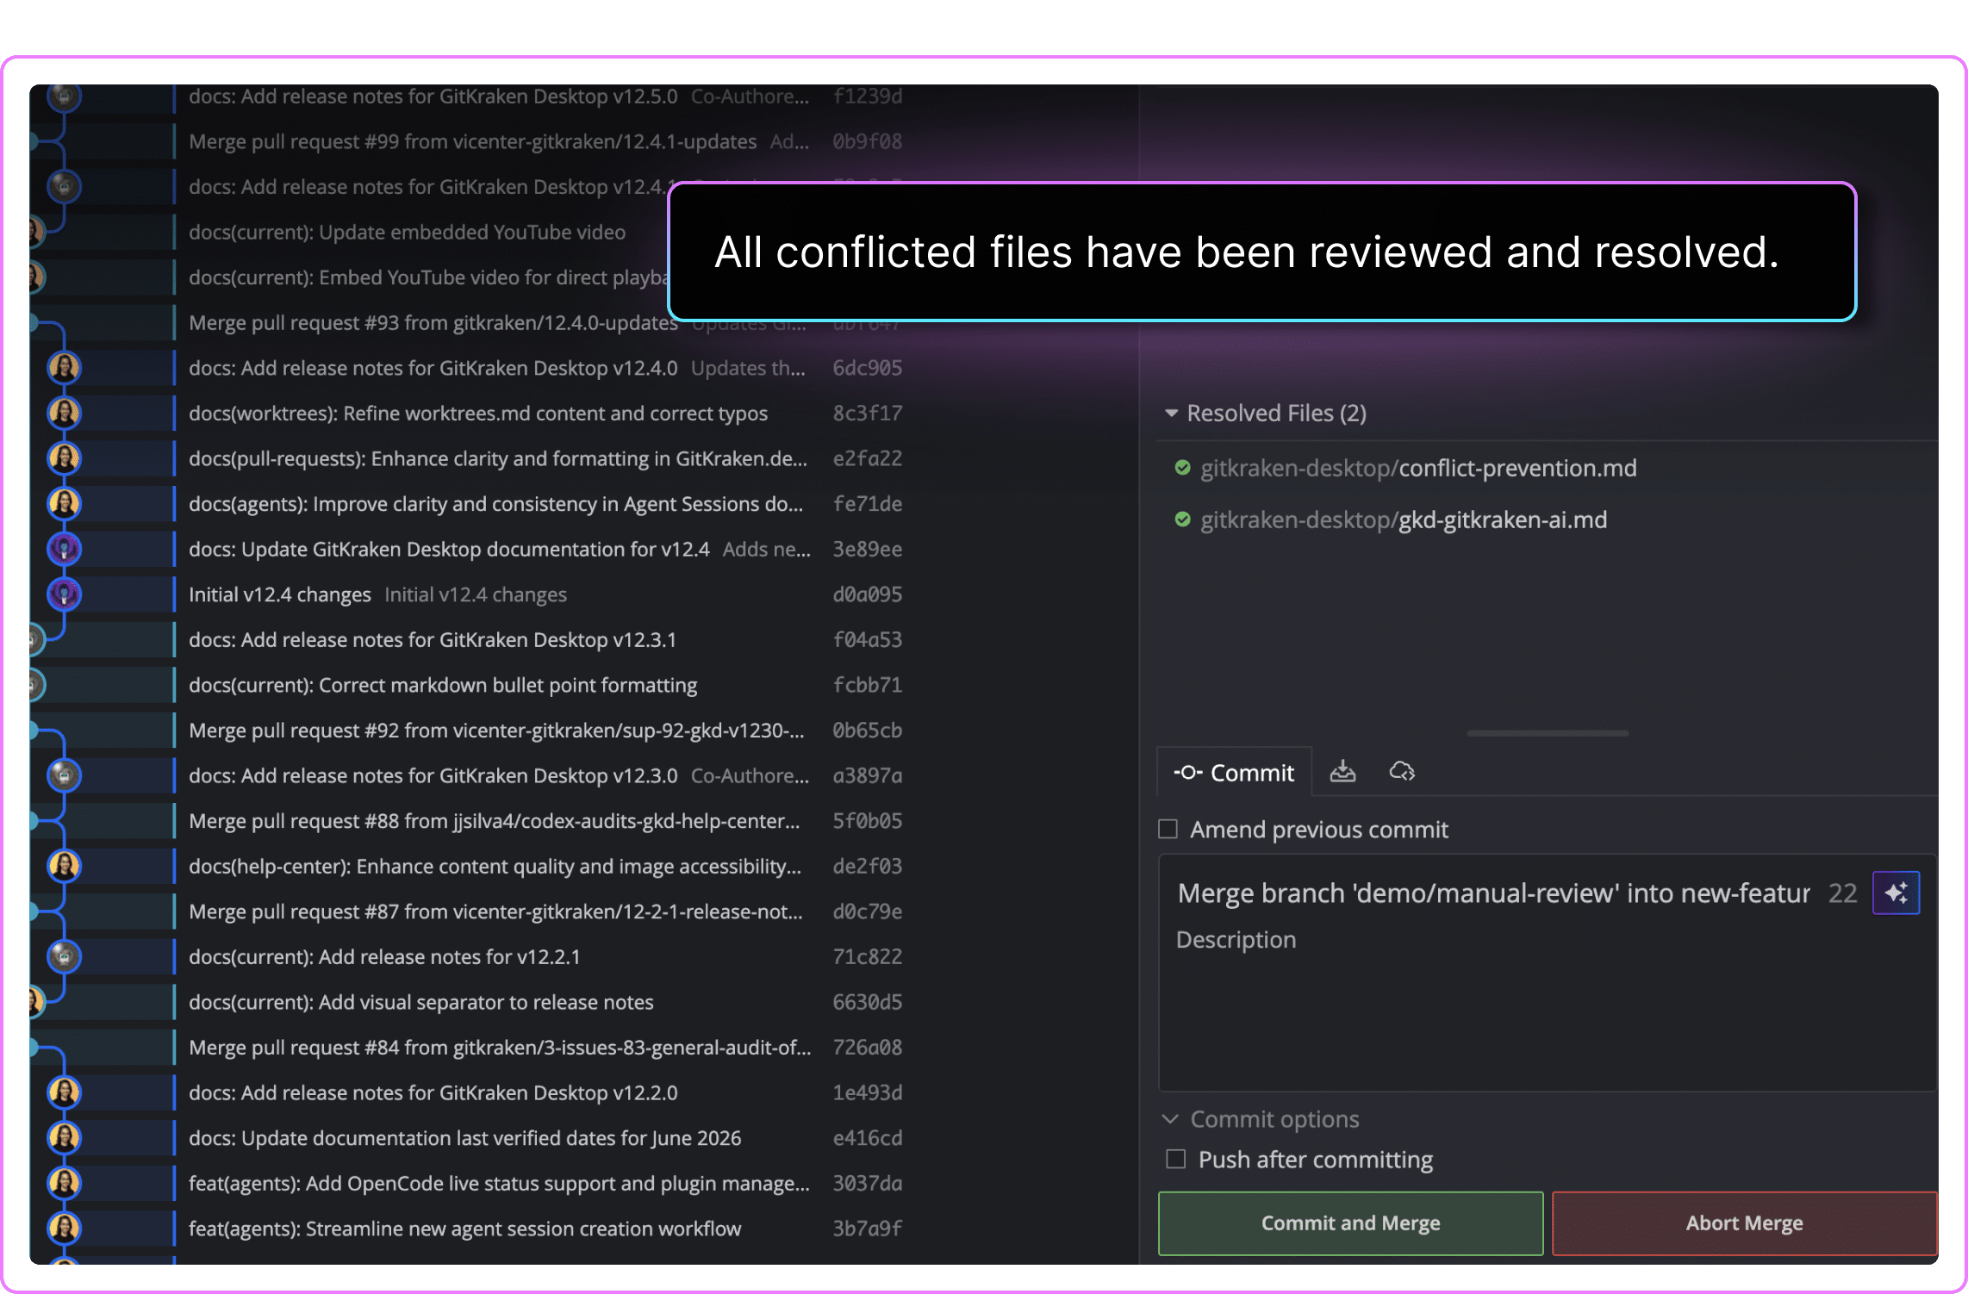Enable Amend previous commit checkbox

pyautogui.click(x=1168, y=829)
